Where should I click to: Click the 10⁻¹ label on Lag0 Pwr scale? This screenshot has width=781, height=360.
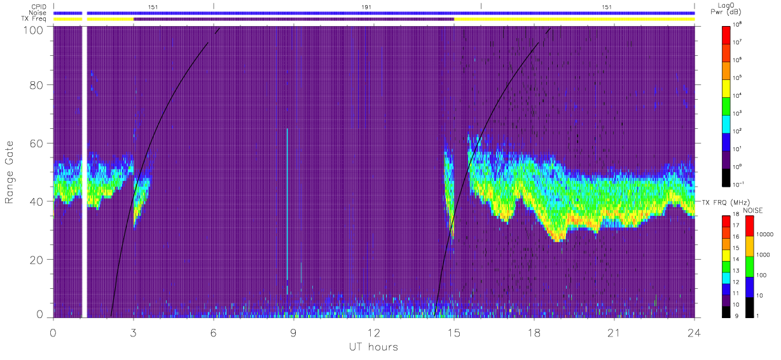[738, 185]
